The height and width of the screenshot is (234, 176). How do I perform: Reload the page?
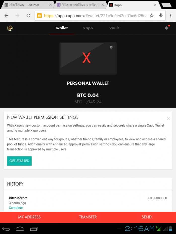pos(28,16)
